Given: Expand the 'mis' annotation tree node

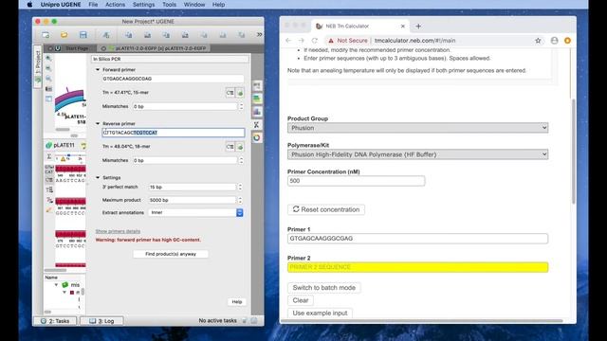Looking at the screenshot, I should (57, 285).
